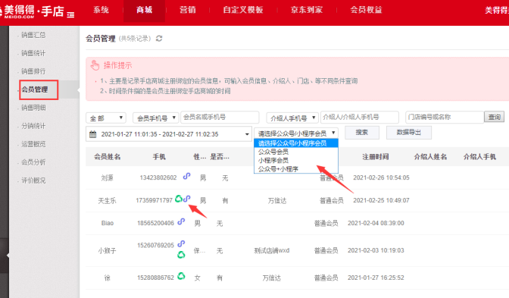Expand the date range picker arrow
509x298 pixels.
247,134
